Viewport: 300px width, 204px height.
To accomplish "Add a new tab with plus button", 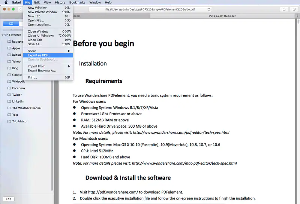I will click(297, 16).
